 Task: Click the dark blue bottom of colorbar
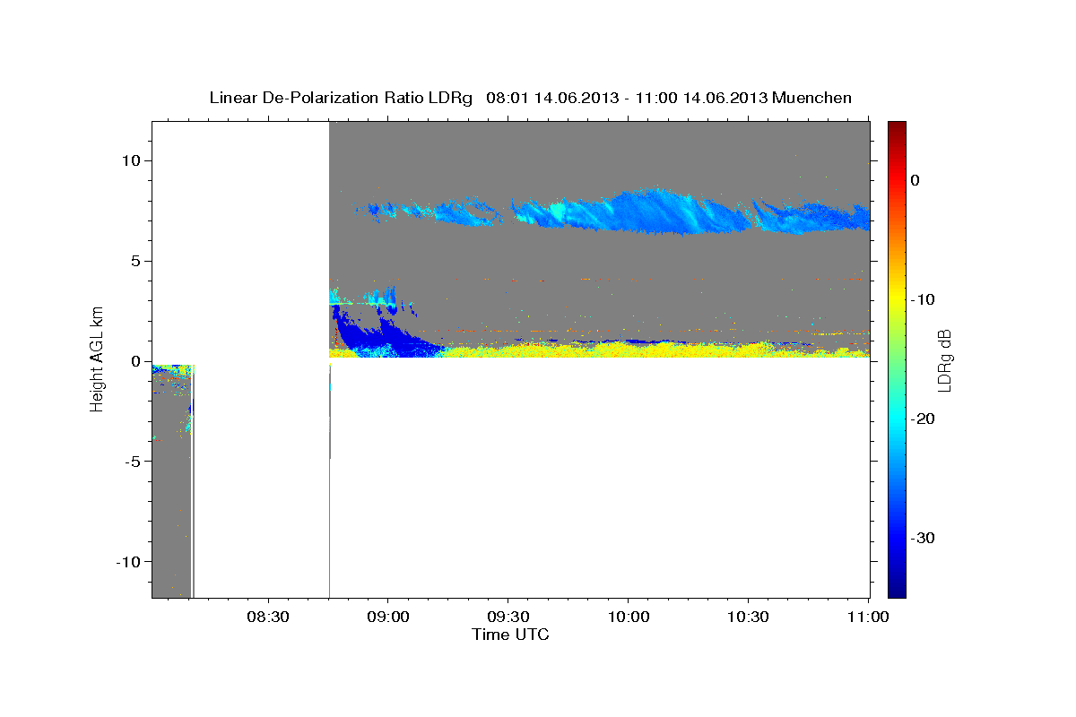click(x=897, y=587)
